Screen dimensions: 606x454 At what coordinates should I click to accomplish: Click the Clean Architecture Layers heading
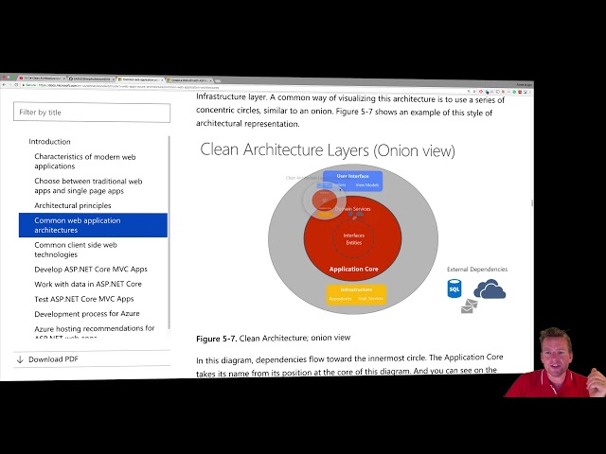point(328,149)
